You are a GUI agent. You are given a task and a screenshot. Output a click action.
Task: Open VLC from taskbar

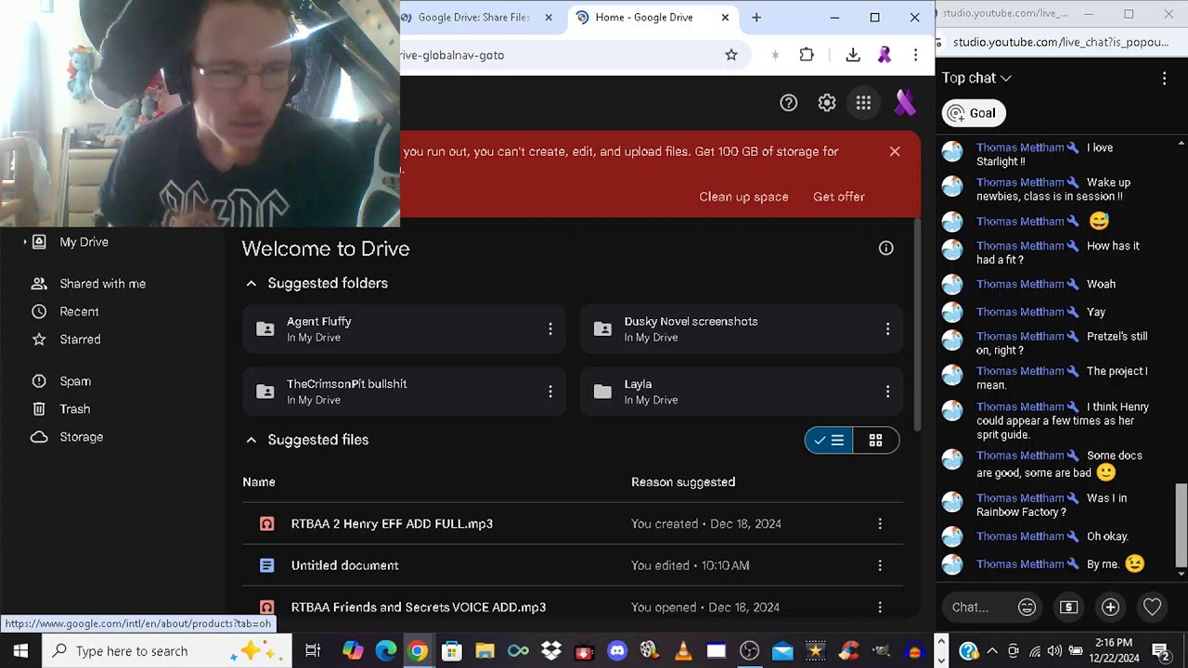tap(683, 651)
